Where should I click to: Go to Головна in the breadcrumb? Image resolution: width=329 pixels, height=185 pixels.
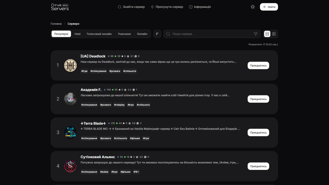[56, 24]
